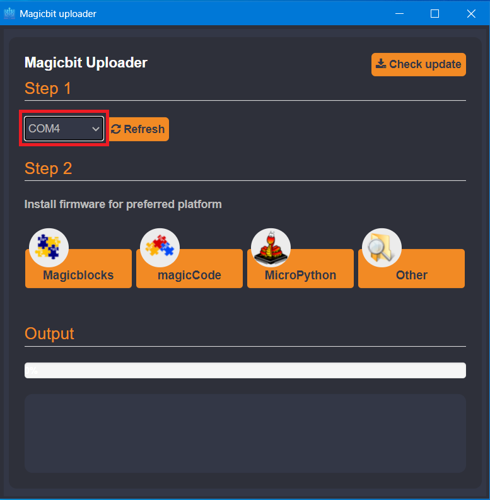Install magicCode firmware
The image size is (490, 500).
[189, 269]
